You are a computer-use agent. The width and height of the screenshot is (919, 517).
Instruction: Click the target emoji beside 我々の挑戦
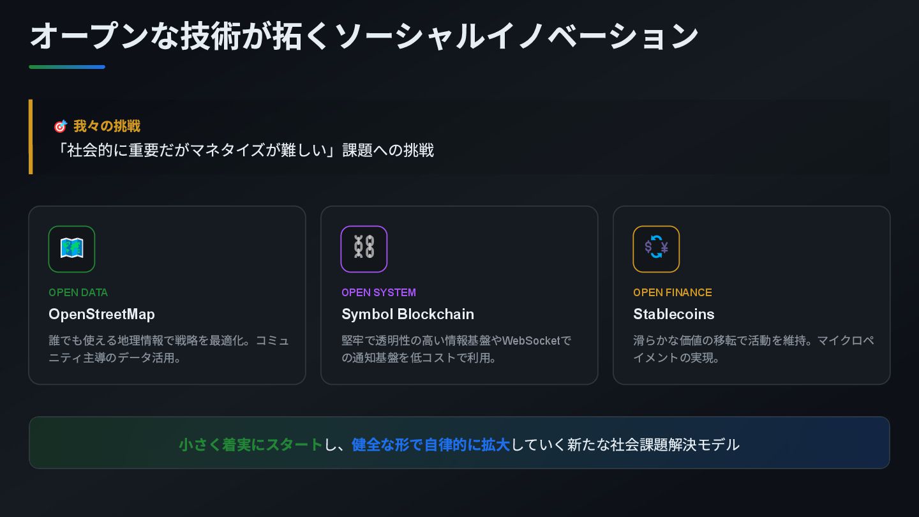click(60, 126)
